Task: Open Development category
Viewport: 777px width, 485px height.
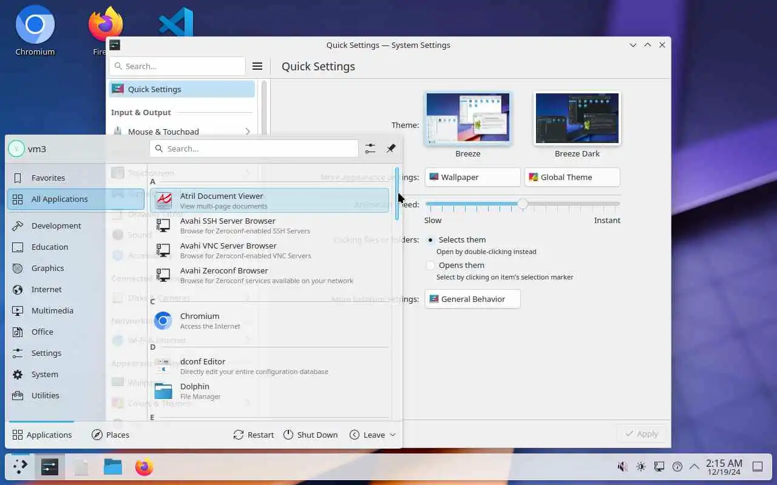Action: click(x=76, y=226)
